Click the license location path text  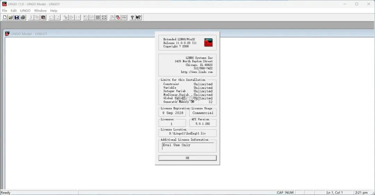click(x=187, y=133)
